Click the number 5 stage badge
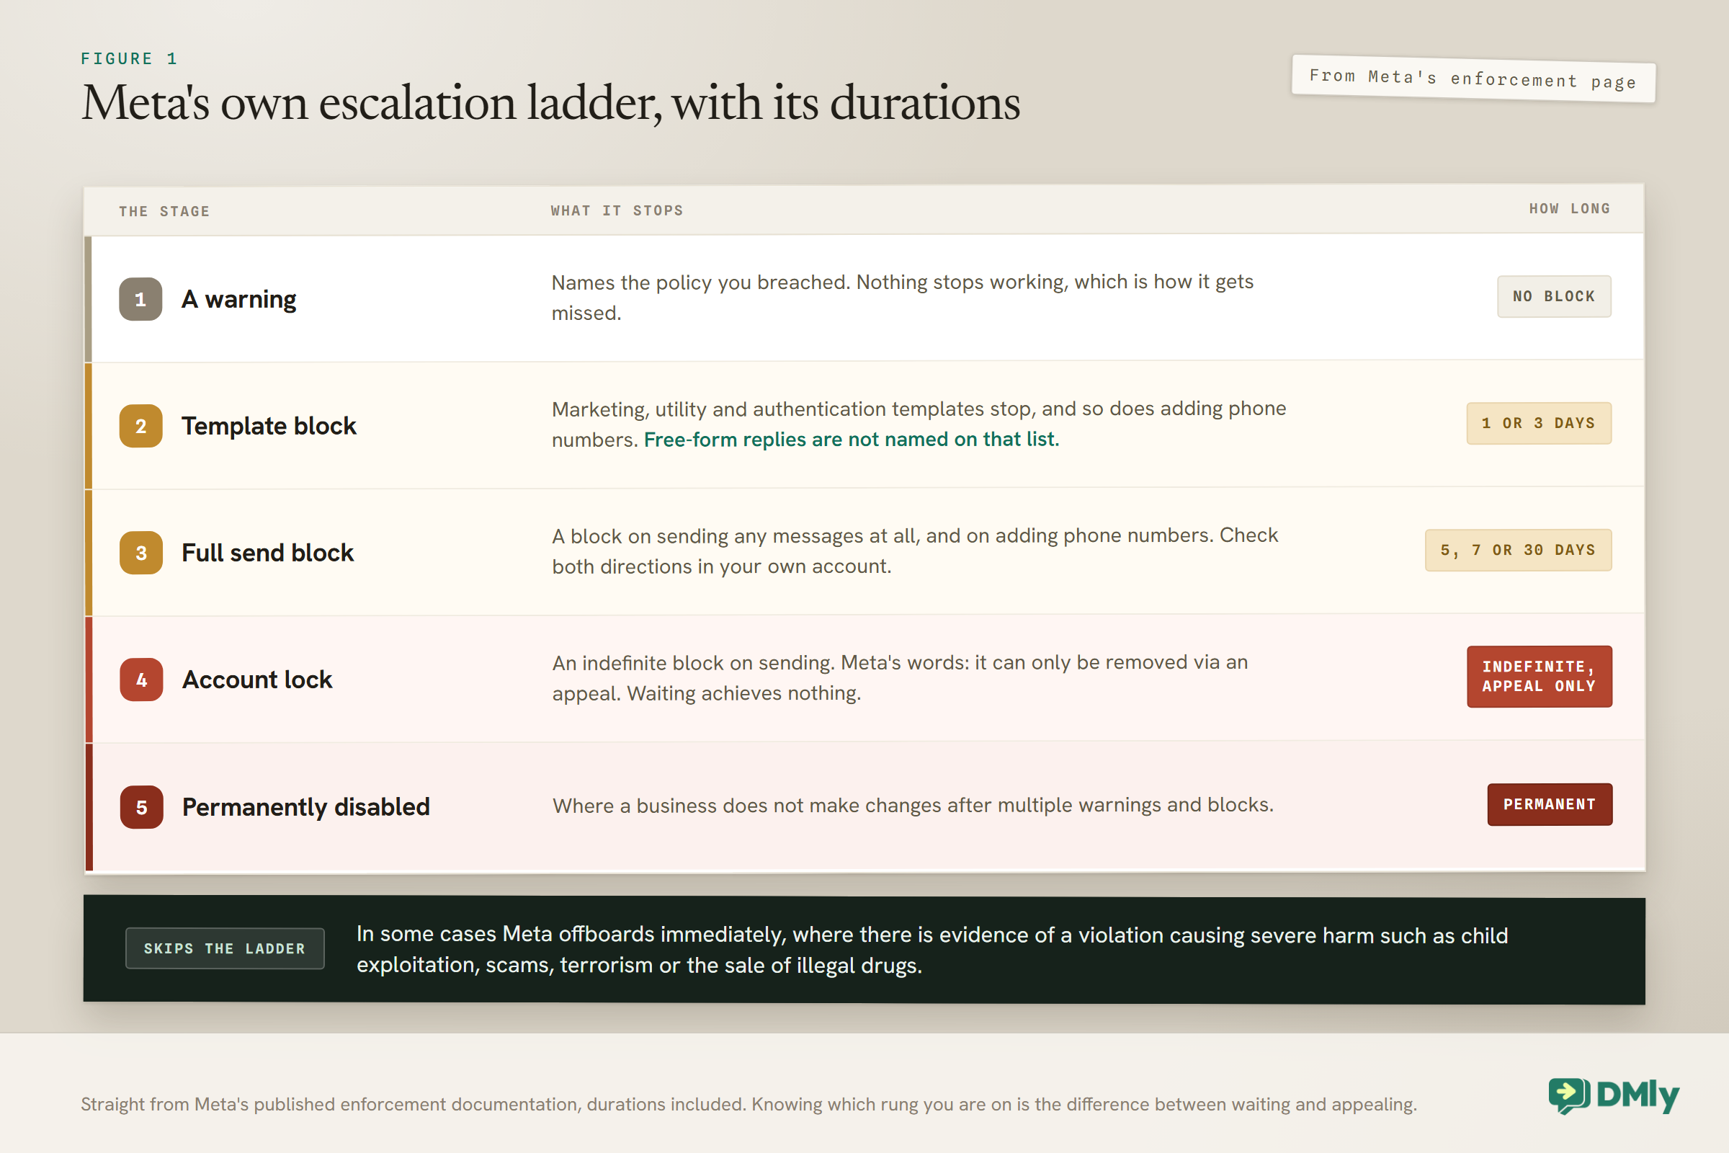 (x=141, y=807)
